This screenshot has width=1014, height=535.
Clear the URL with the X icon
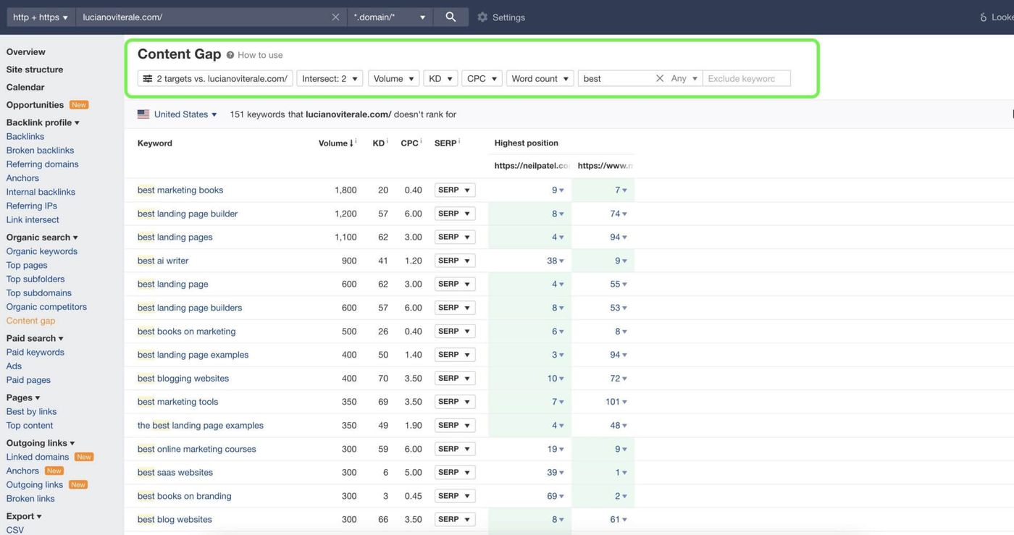point(335,17)
